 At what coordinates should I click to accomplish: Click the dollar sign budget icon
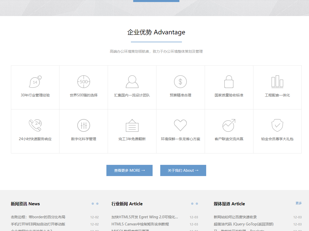(x=180, y=82)
